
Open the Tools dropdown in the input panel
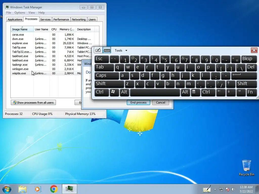pyautogui.click(x=121, y=51)
